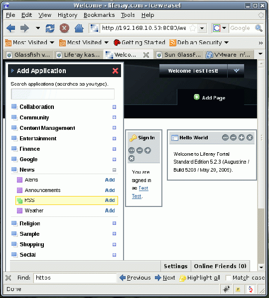The height and width of the screenshot is (298, 269).
Task: Open Hello World portlet options
Action: (225, 138)
